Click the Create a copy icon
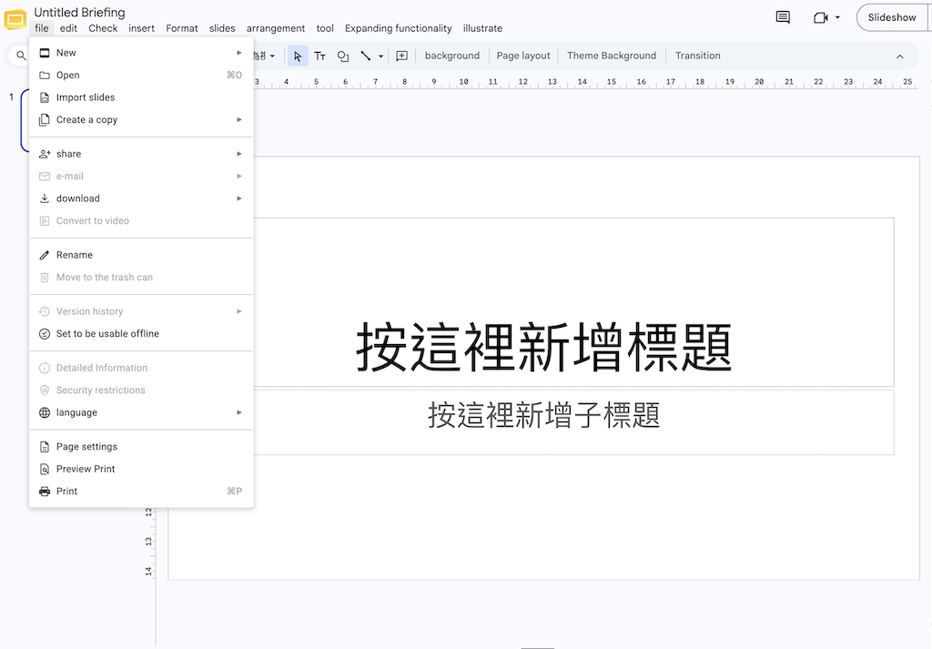 45,120
